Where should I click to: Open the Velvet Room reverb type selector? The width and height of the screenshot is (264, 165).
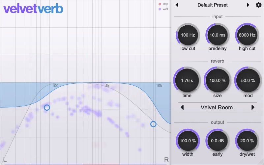pyautogui.click(x=217, y=107)
